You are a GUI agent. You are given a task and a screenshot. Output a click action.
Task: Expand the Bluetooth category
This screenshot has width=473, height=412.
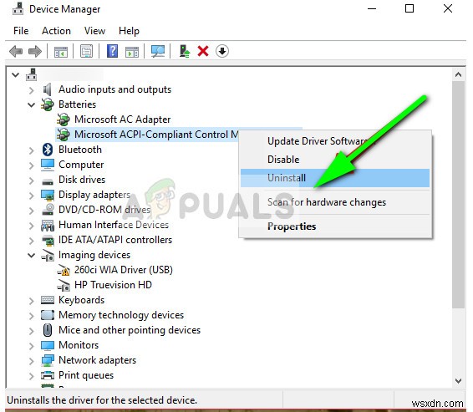pos(32,150)
